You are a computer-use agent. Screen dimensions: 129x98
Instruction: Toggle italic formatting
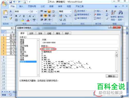tap(20, 16)
